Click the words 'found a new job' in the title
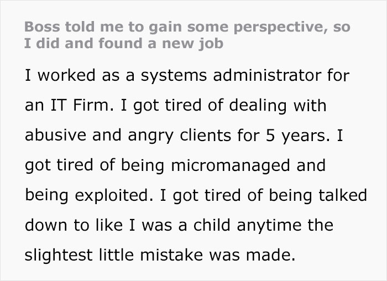 tap(161, 43)
